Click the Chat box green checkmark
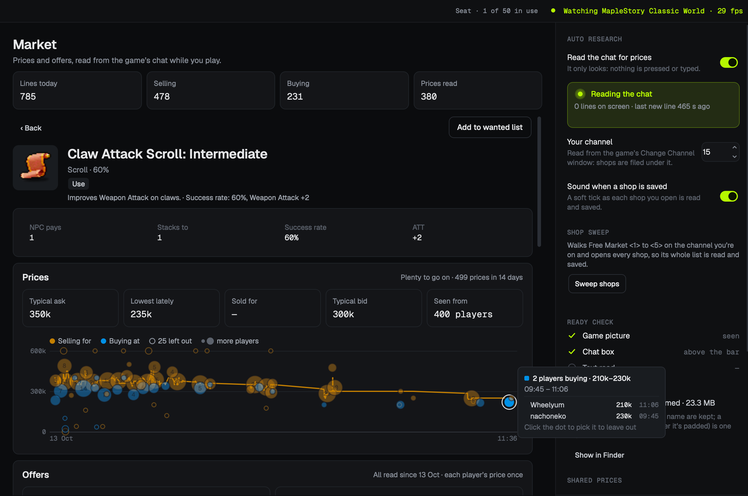 (x=572, y=351)
